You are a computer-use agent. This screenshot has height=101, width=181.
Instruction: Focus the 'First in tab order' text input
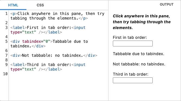pos(132,43)
